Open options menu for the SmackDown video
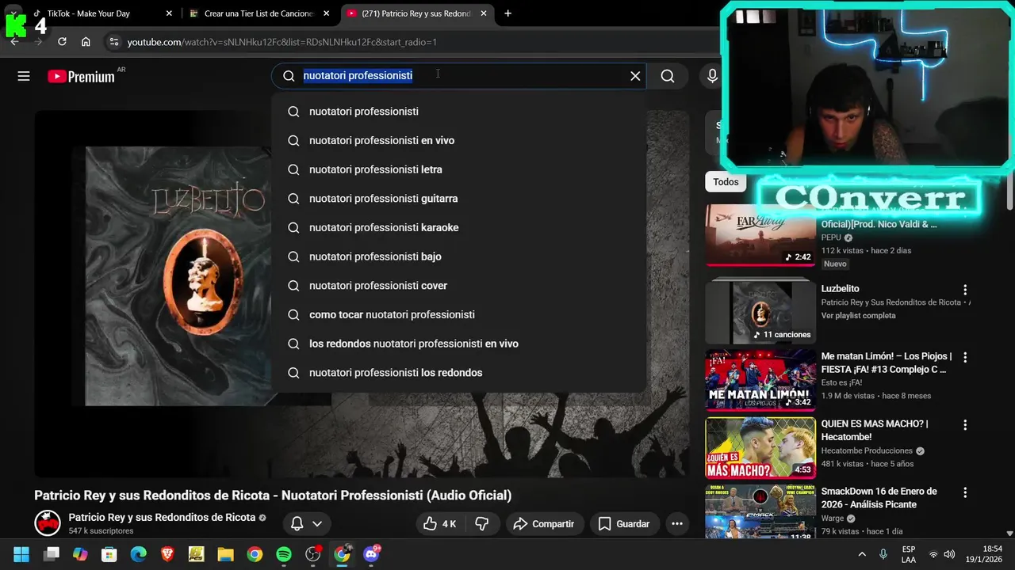1015x570 pixels. (965, 492)
